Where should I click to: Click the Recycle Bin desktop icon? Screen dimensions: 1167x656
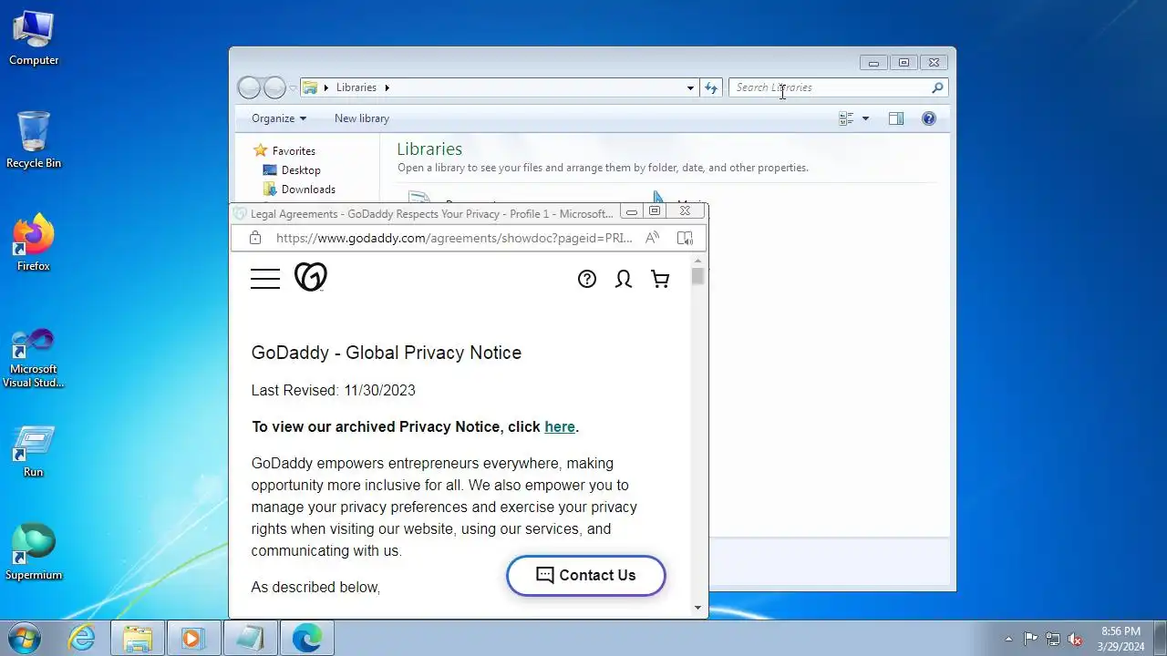pyautogui.click(x=34, y=140)
